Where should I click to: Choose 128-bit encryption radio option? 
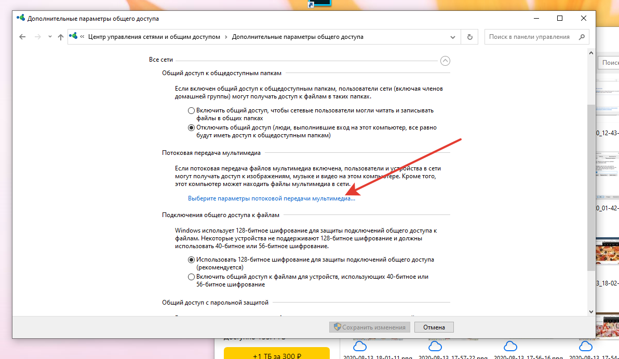click(x=192, y=260)
